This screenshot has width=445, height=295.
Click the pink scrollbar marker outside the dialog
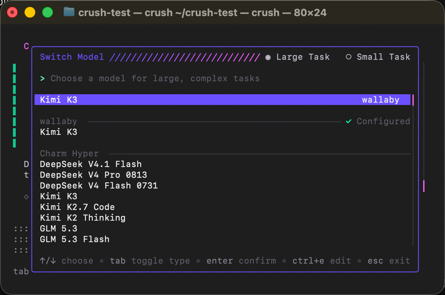[424, 186]
